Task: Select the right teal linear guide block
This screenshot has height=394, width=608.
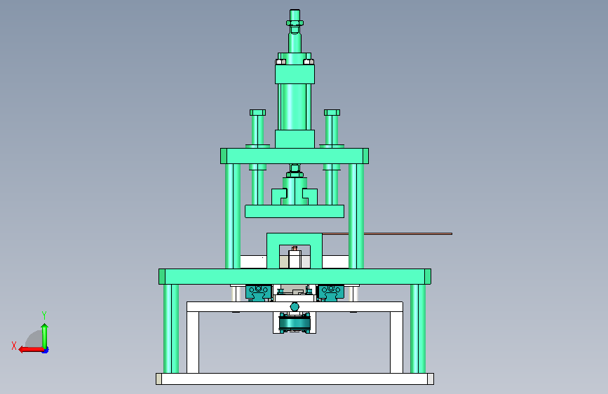Action: (331, 292)
